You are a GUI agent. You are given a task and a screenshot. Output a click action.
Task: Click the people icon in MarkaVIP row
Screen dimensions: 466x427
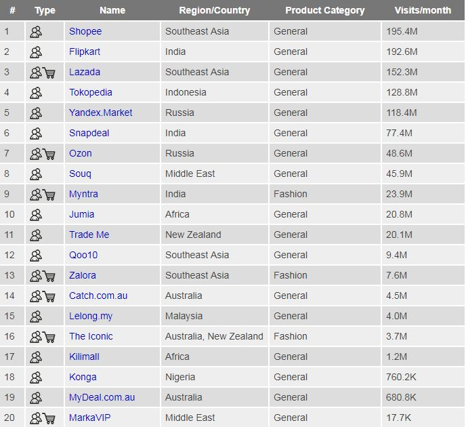tap(36, 418)
